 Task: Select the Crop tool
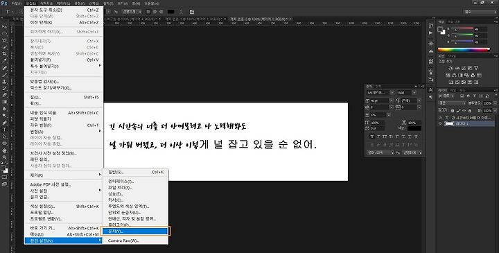(4, 54)
